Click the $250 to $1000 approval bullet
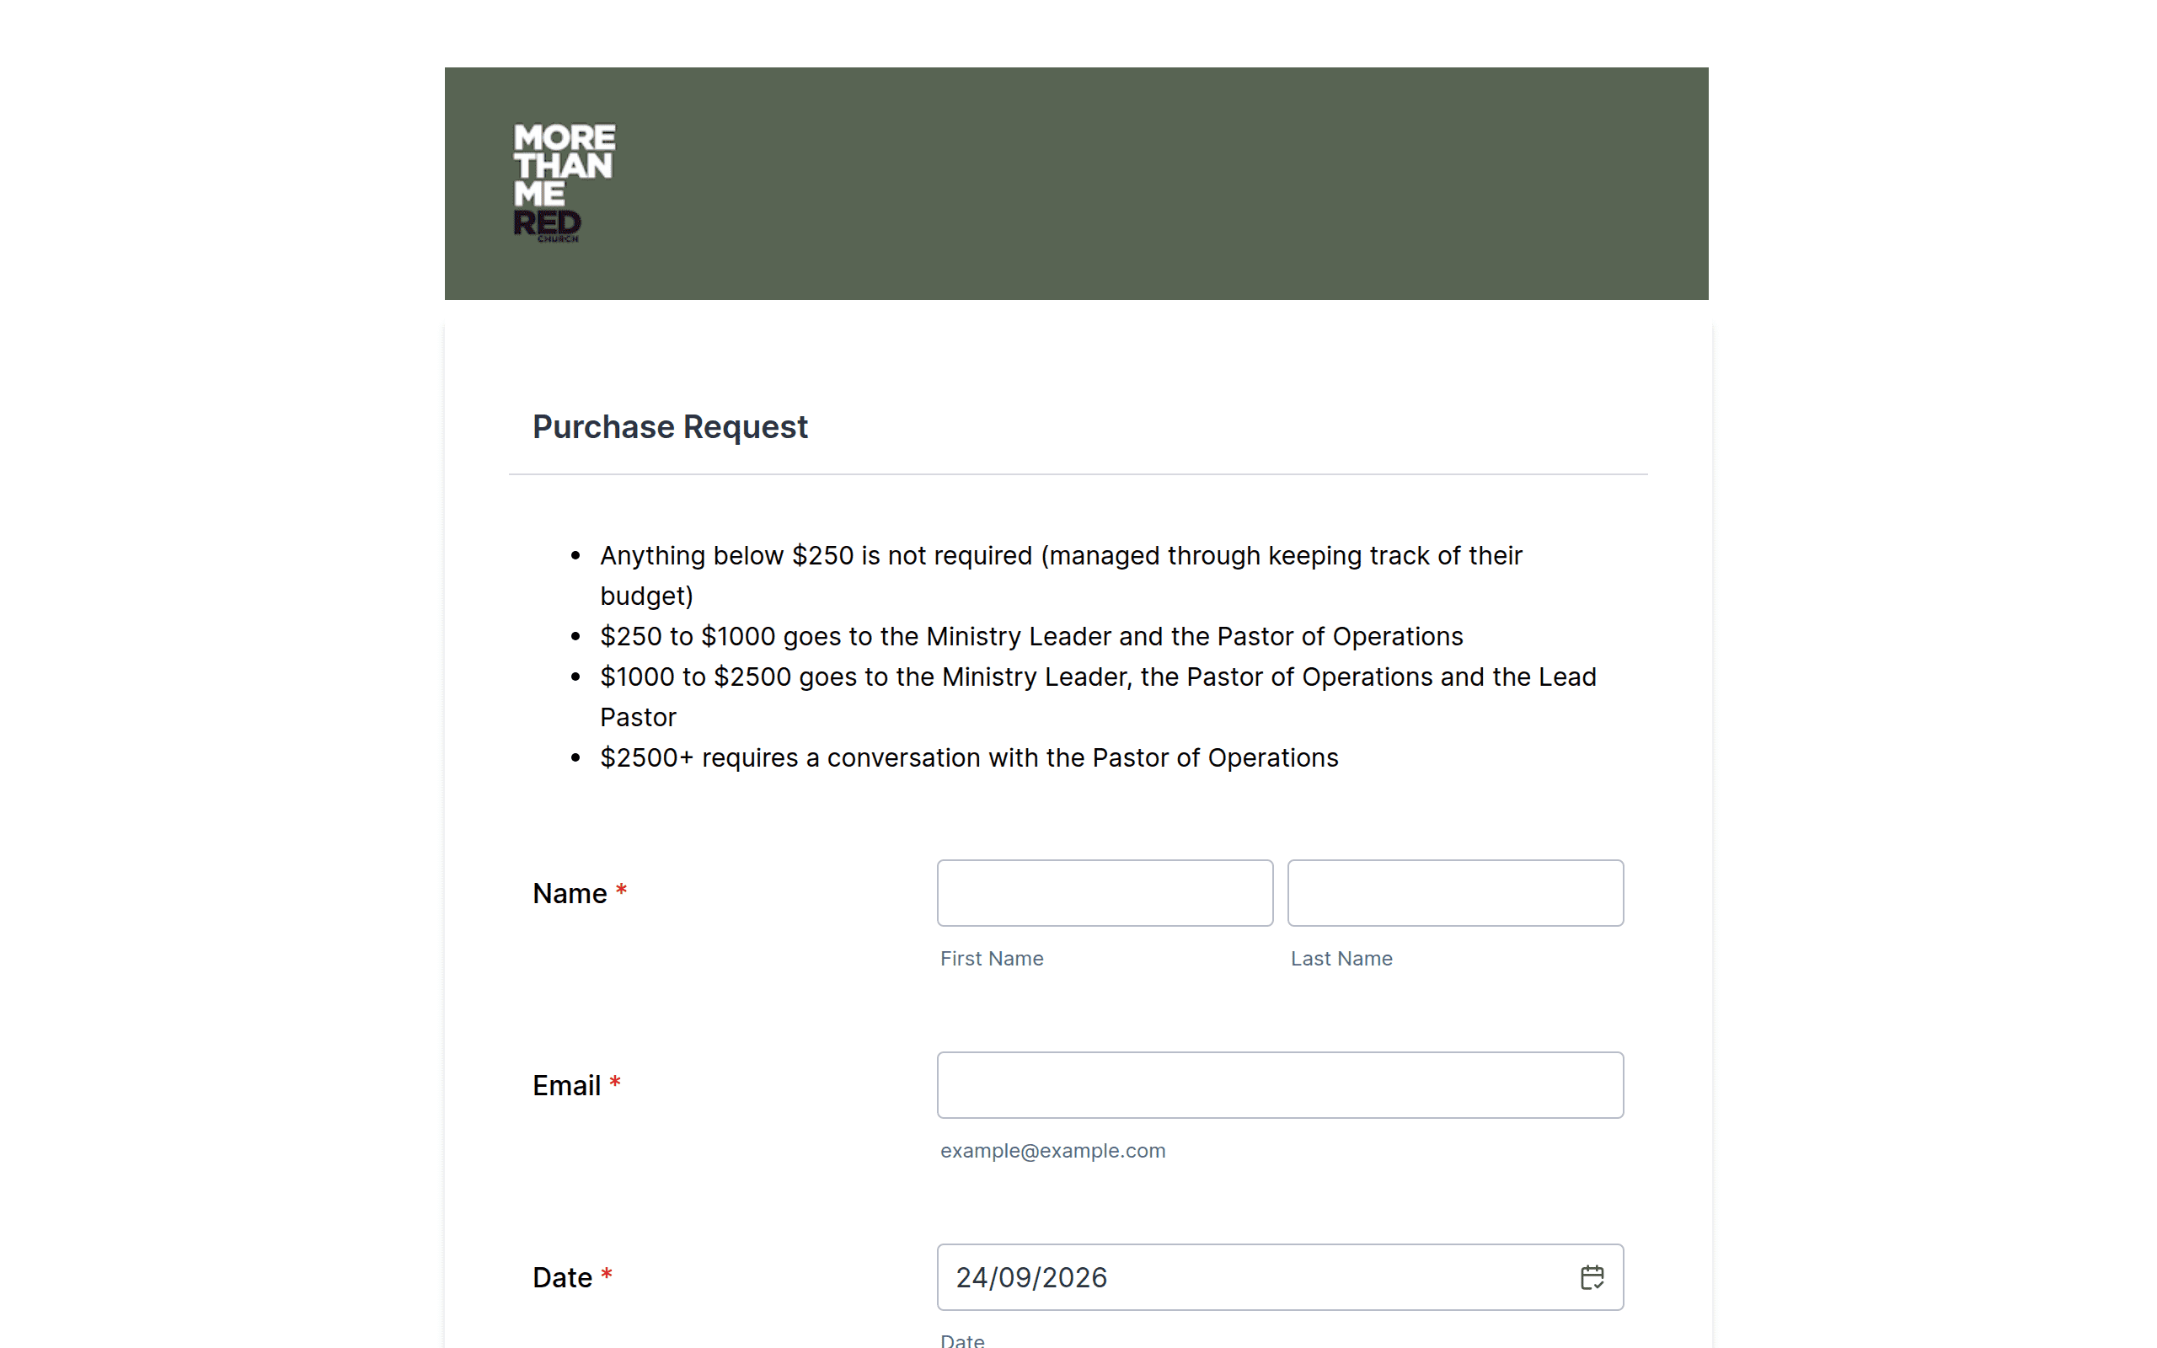Screen dimensions: 2157x1348 [x=1031, y=637]
